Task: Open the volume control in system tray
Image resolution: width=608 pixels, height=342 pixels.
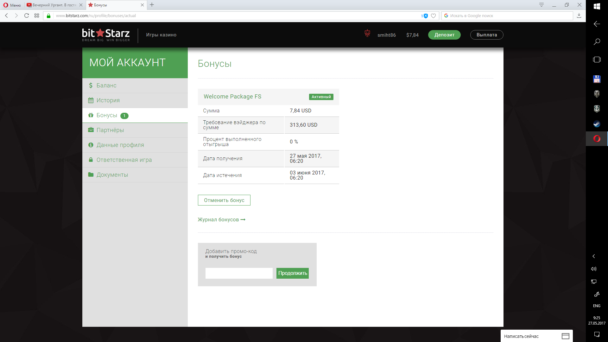Action: [594, 269]
